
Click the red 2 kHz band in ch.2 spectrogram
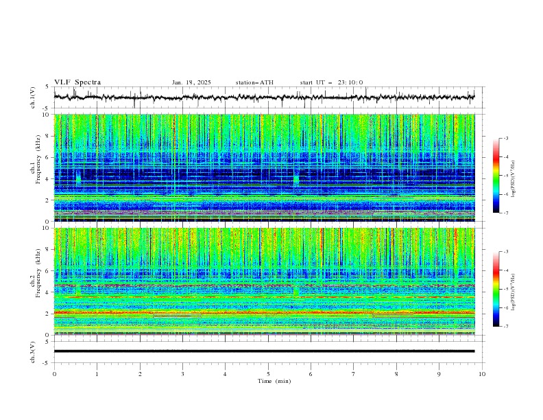pyautogui.click(x=264, y=312)
